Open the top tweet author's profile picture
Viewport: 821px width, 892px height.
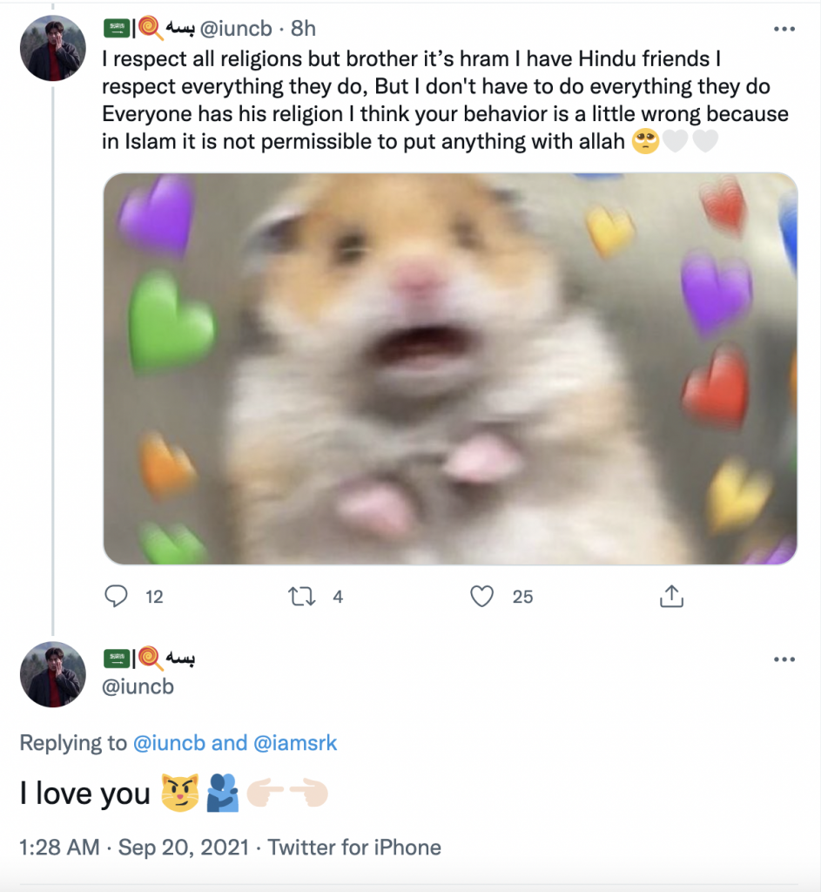(x=53, y=48)
